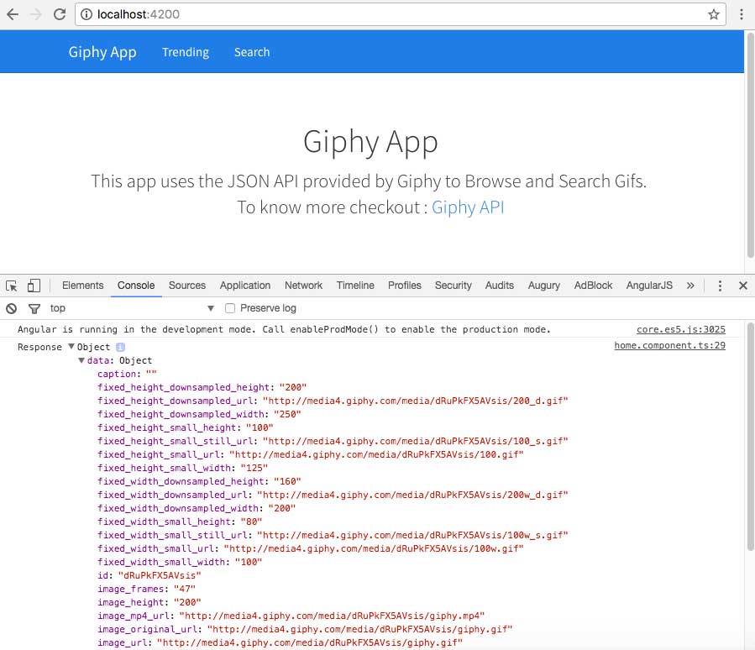Click the inspect element picker icon

(12, 286)
